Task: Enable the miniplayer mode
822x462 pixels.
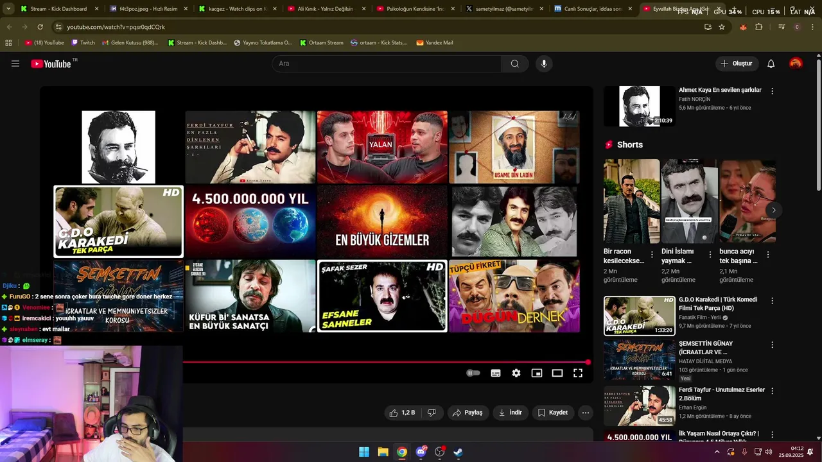Action: pyautogui.click(x=537, y=373)
